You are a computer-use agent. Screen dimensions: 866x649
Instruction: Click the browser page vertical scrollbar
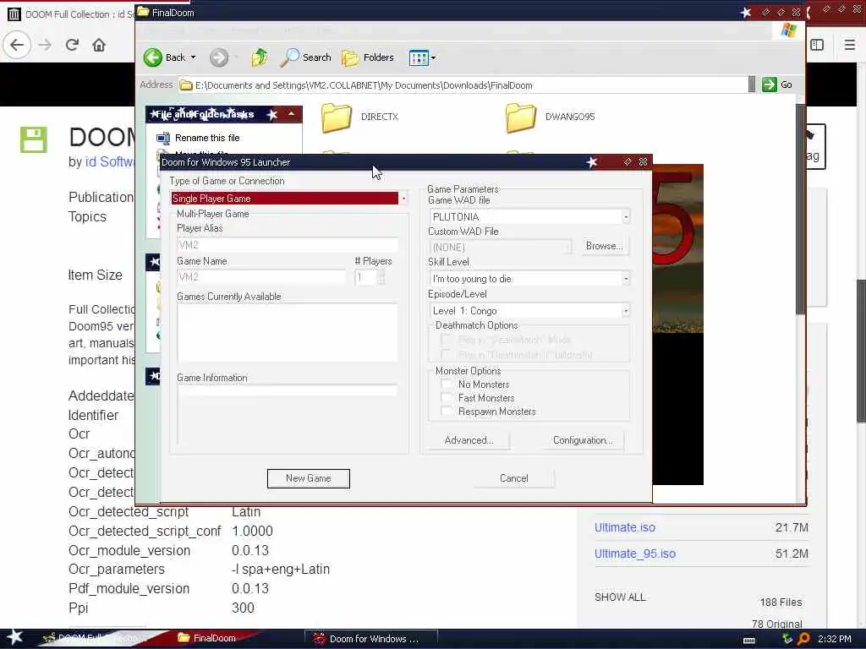pyautogui.click(x=861, y=351)
